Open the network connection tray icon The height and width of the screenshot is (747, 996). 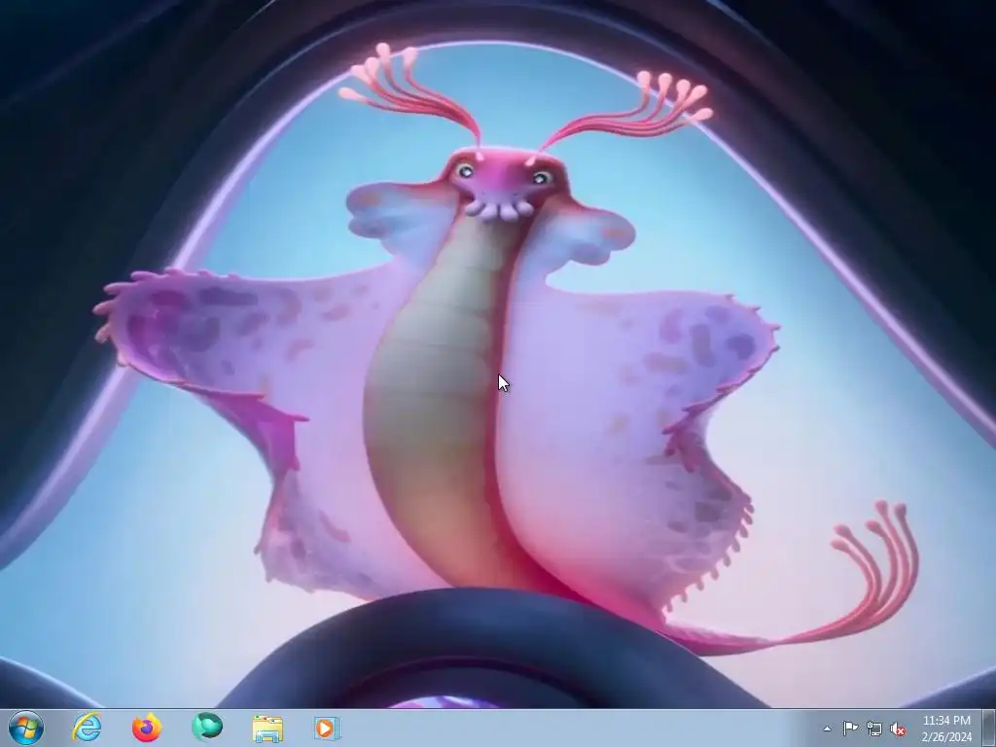point(874,729)
